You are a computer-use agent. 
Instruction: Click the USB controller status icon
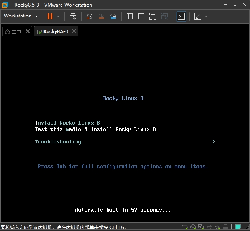226,227
